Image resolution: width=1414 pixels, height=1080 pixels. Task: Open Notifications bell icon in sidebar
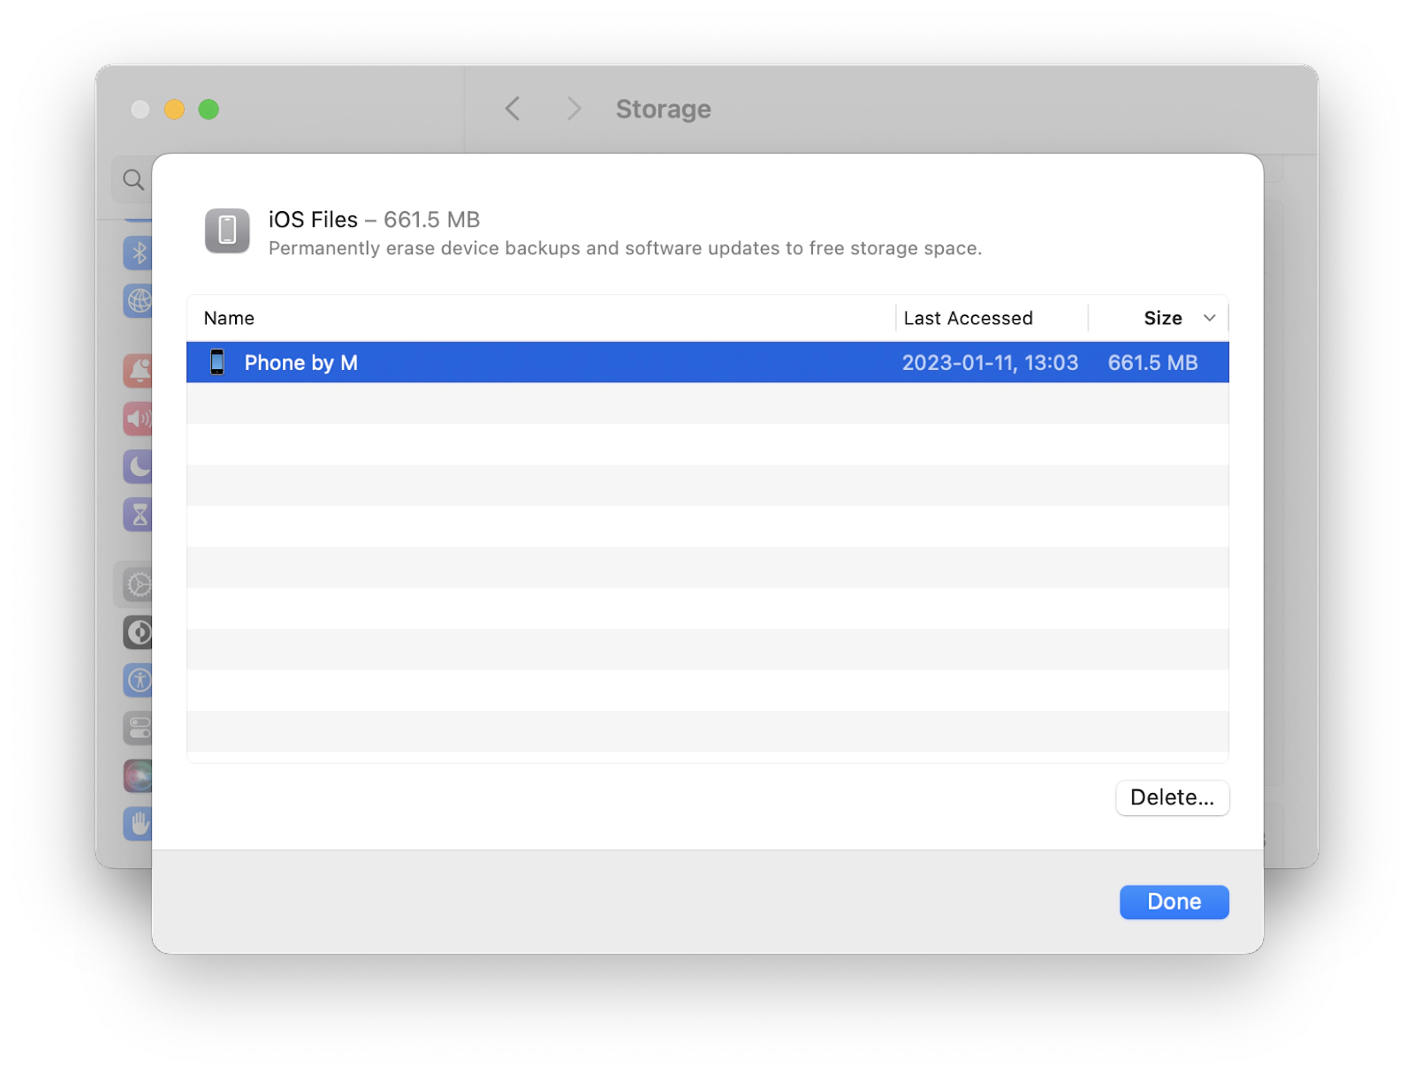click(138, 371)
